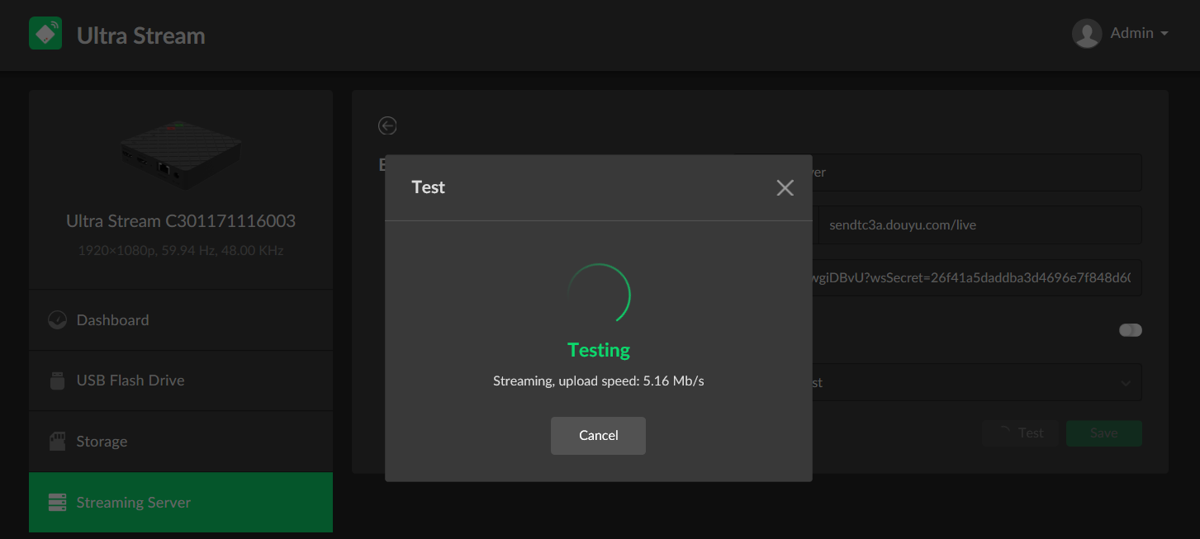
Task: Close the Test dialog with X
Action: coord(785,188)
